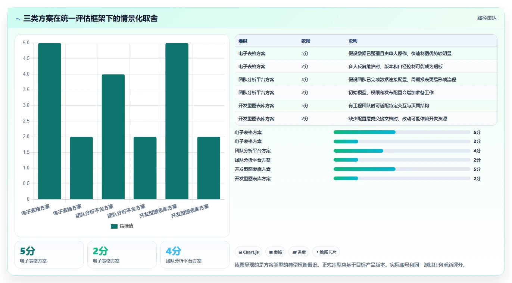Image resolution: width=512 pixels, height=283 pixels.
Task: Click the 开发型图表库方案 chart bar reaching 5.0
Action: click(x=177, y=121)
